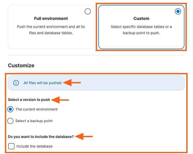Select the Custom option radio button
Image resolution: width=193 pixels, height=154 pixels.
pos(178,11)
